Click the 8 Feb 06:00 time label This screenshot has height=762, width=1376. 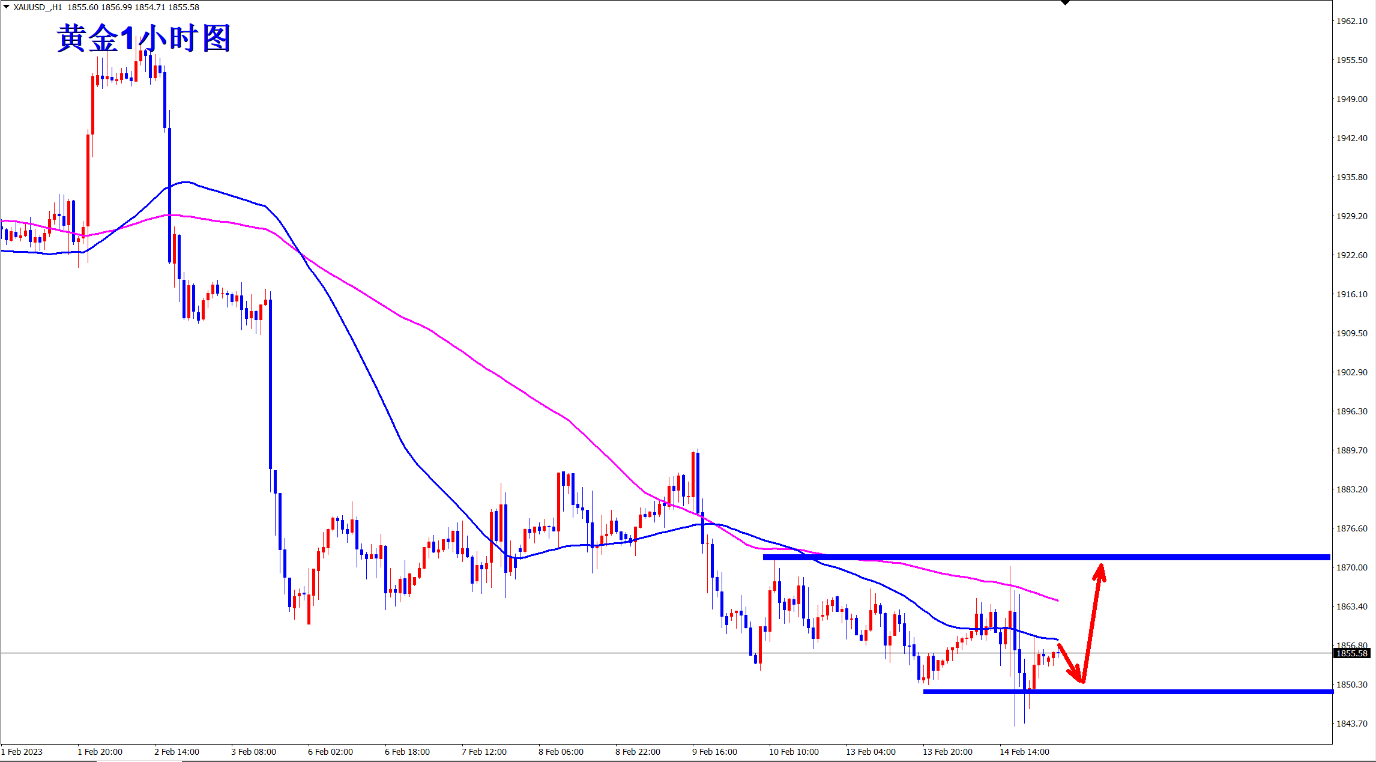click(x=561, y=752)
